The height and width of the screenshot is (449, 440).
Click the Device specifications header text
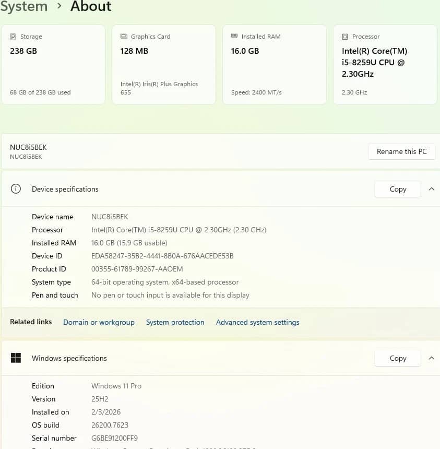point(65,189)
